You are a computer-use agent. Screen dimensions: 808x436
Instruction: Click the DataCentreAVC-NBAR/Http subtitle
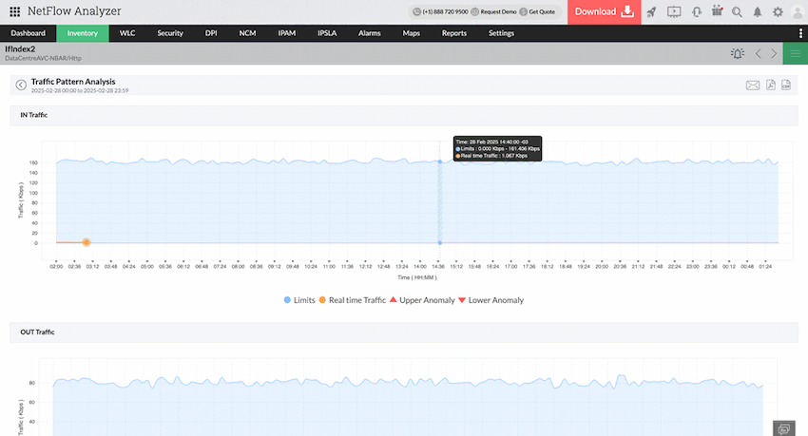coord(44,58)
